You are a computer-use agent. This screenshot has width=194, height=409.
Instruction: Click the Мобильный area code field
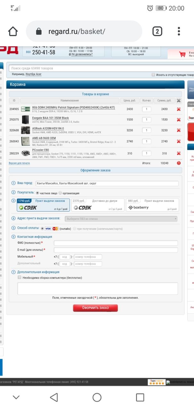(x=65, y=257)
